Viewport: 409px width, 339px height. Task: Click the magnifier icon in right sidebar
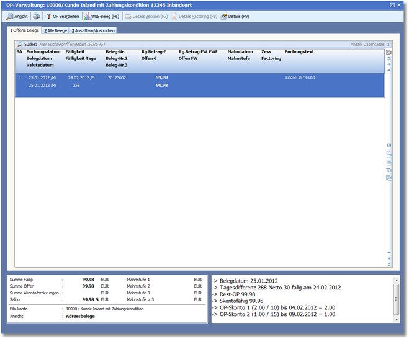[x=389, y=152]
